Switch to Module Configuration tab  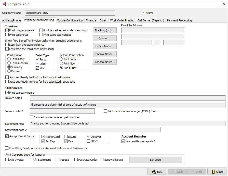70,20
